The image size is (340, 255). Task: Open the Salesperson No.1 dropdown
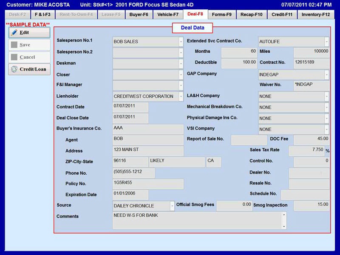181,41
